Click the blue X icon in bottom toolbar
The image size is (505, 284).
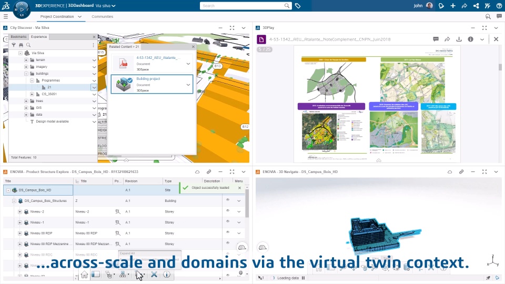click(154, 275)
